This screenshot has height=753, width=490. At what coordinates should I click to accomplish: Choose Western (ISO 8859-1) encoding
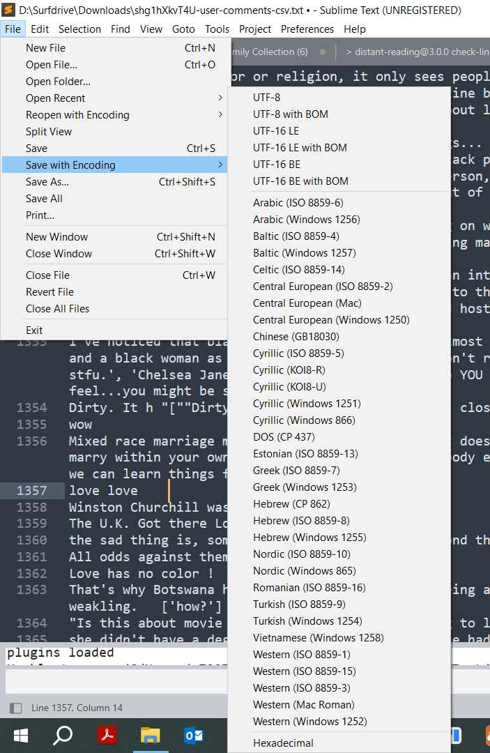tap(339, 655)
